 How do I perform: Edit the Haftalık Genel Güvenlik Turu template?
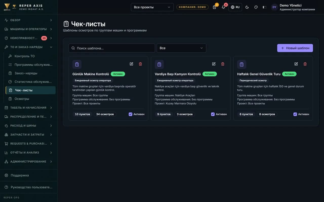point(296,64)
